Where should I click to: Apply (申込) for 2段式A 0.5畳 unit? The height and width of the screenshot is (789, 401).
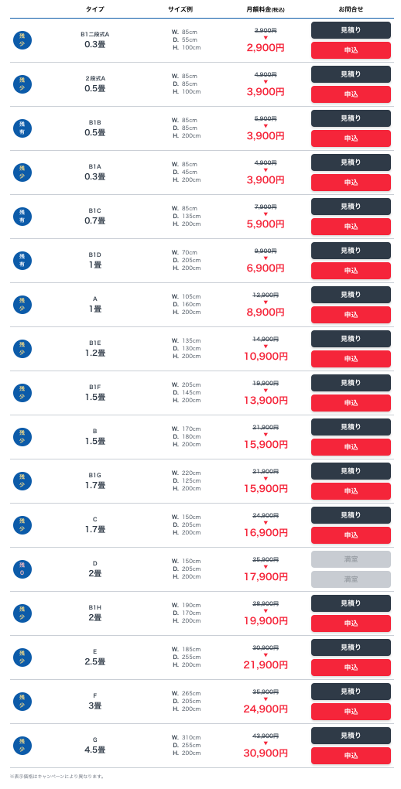(x=351, y=94)
